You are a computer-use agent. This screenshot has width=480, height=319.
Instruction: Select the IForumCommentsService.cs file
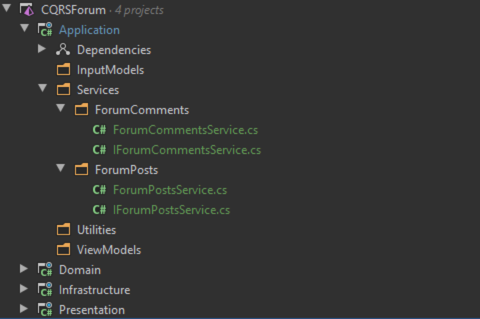pos(187,150)
